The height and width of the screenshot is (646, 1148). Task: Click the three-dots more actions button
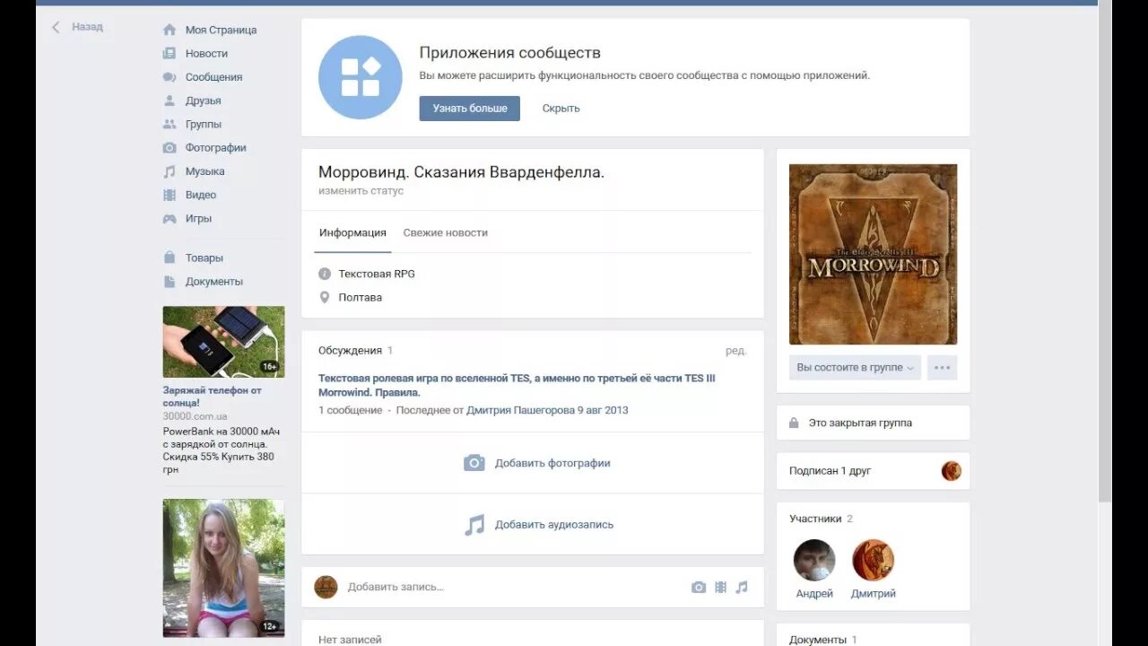click(942, 368)
